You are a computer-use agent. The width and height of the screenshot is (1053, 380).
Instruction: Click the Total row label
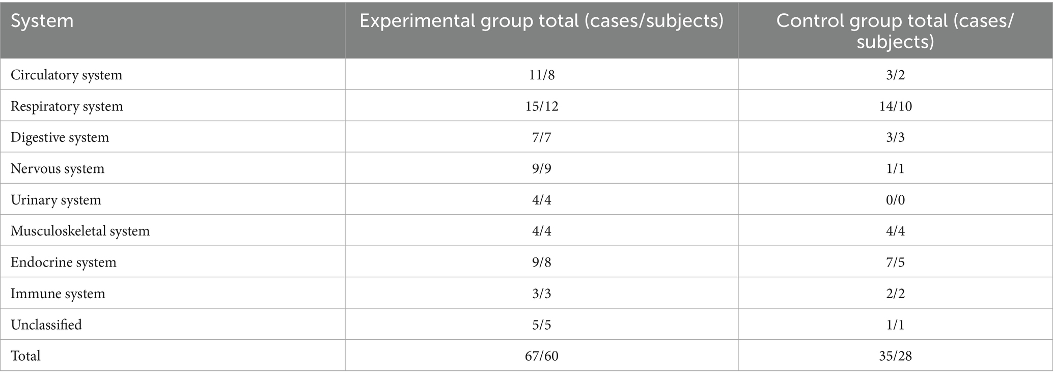pos(26,356)
